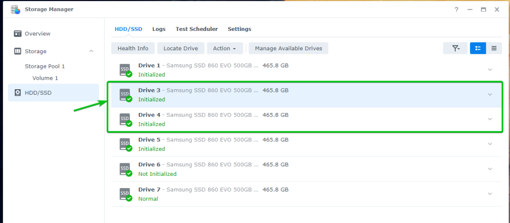Click the SSD icon for Drive 7
The image size is (510, 223).
point(126,195)
